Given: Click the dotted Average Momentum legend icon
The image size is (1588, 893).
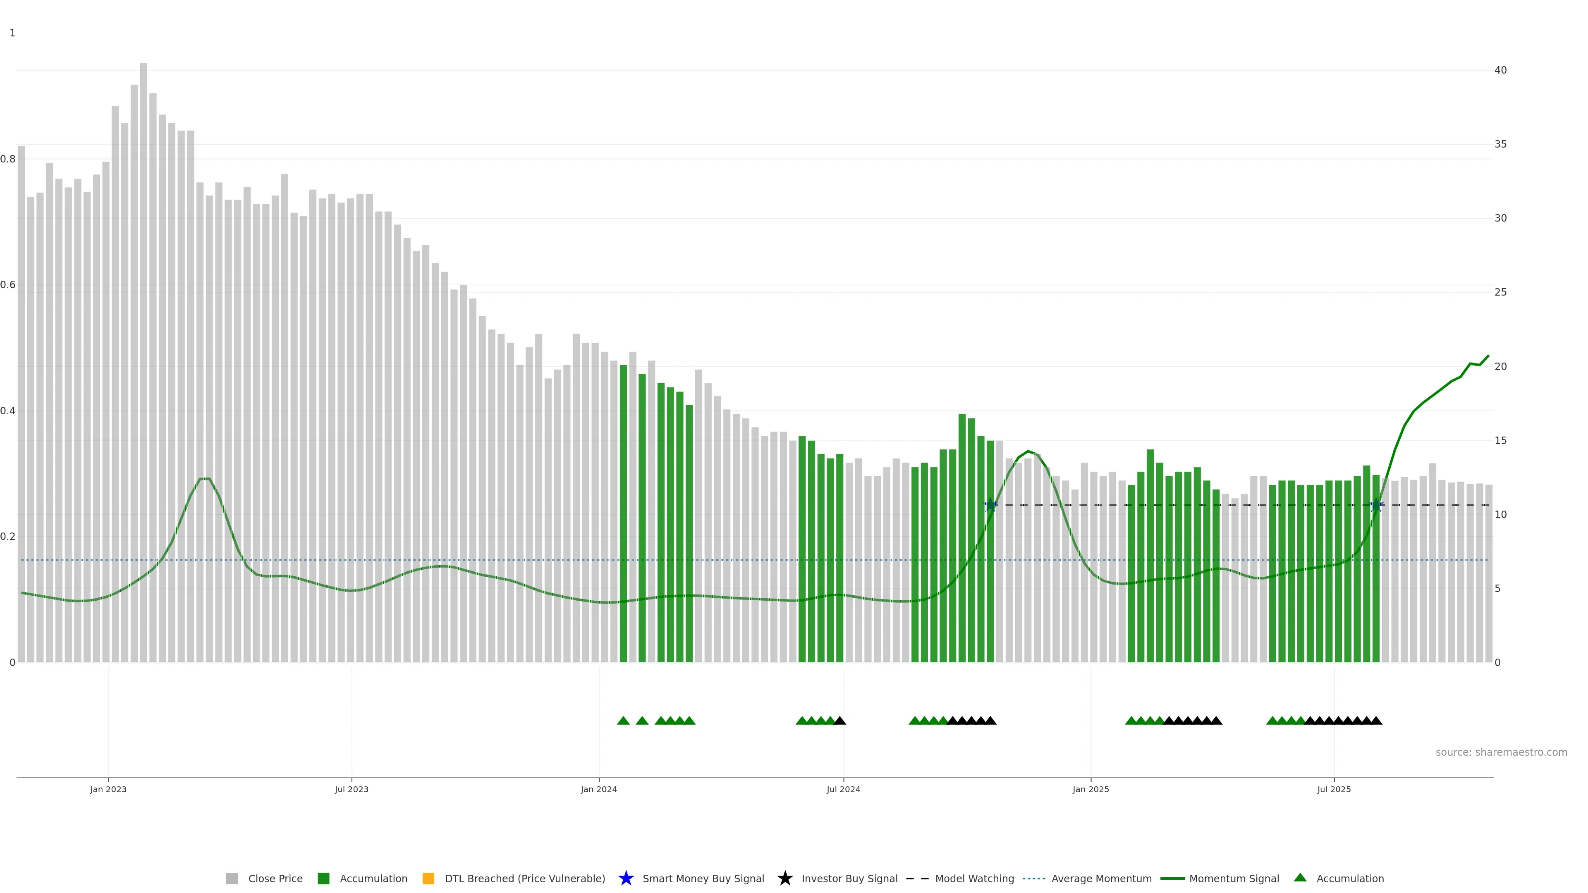Looking at the screenshot, I should tap(1034, 879).
